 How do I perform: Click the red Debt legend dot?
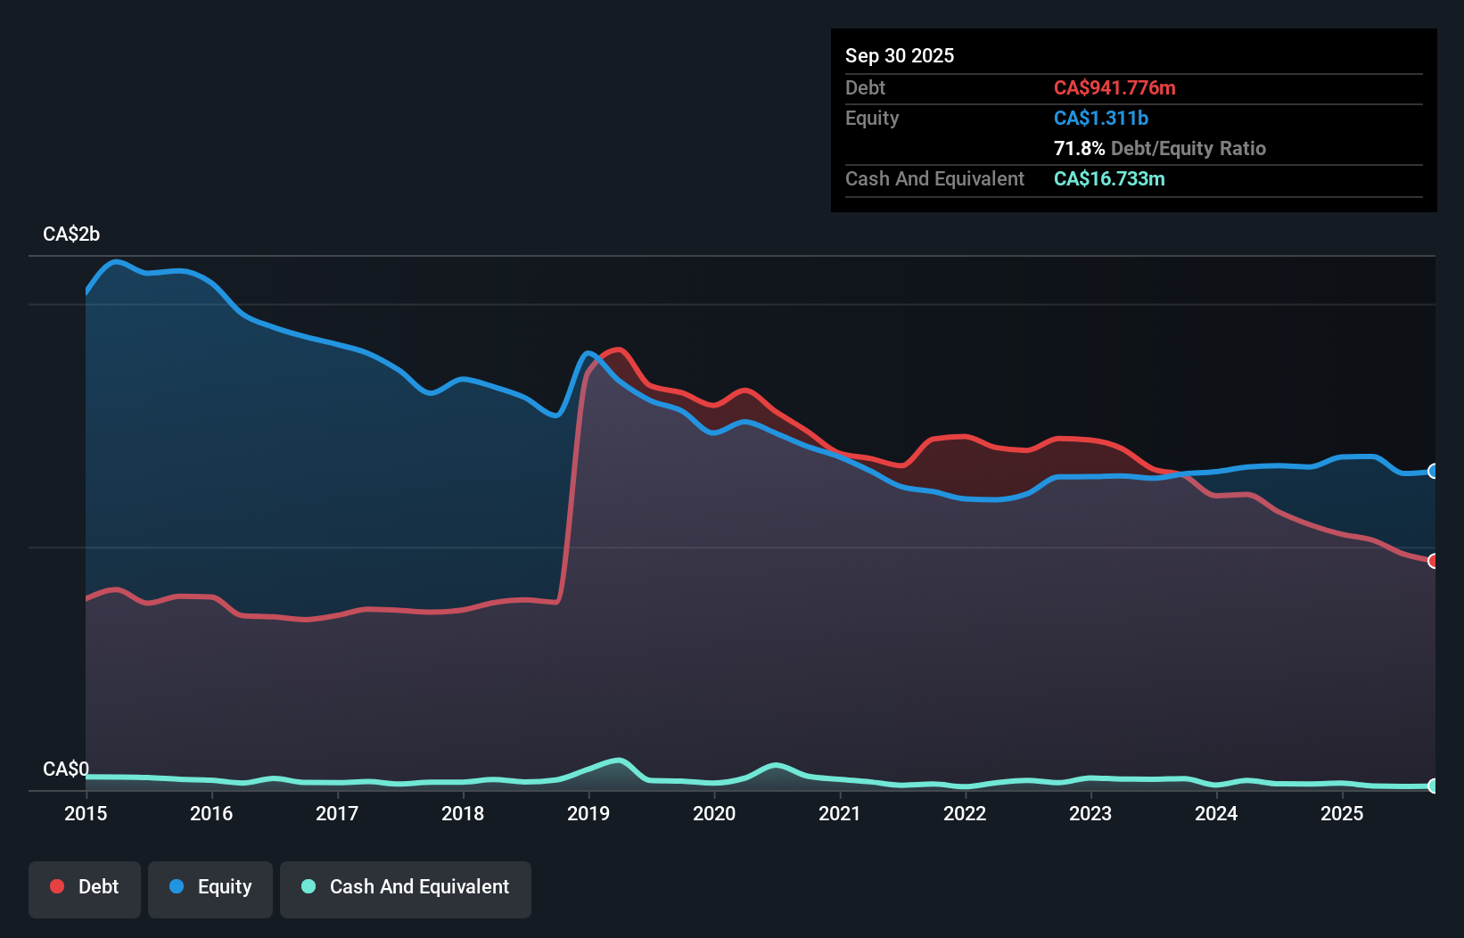pos(55,886)
